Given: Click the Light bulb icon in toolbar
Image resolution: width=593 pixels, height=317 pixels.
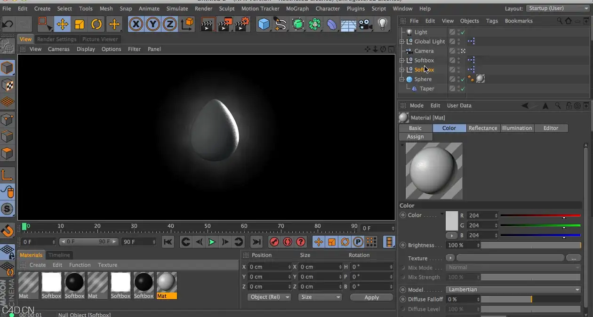Looking at the screenshot, I should point(383,24).
